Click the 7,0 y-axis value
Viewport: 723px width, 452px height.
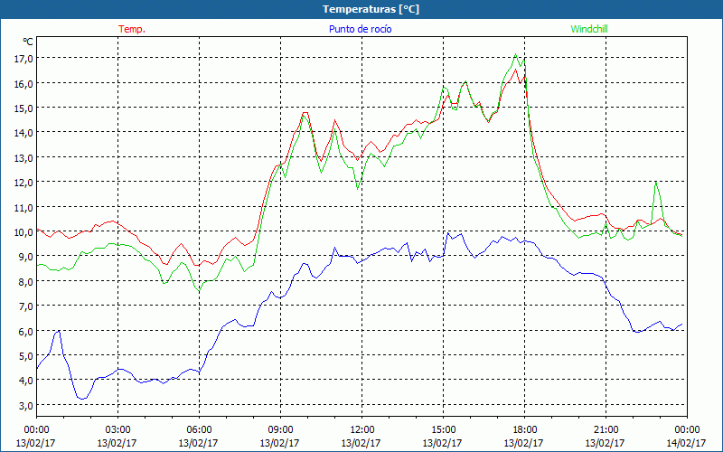click(27, 306)
